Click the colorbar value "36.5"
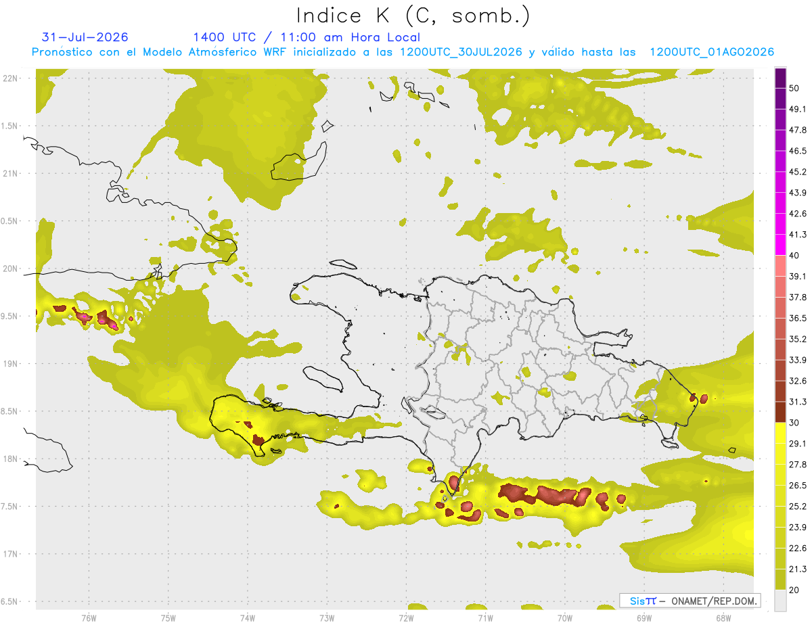This screenshot has height=627, width=812. (x=798, y=318)
